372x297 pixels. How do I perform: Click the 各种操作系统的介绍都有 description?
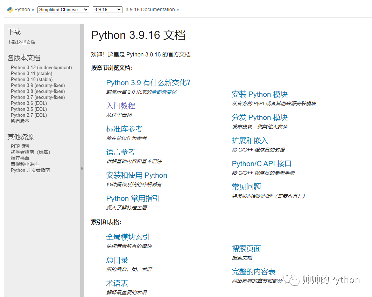[x=134, y=184]
